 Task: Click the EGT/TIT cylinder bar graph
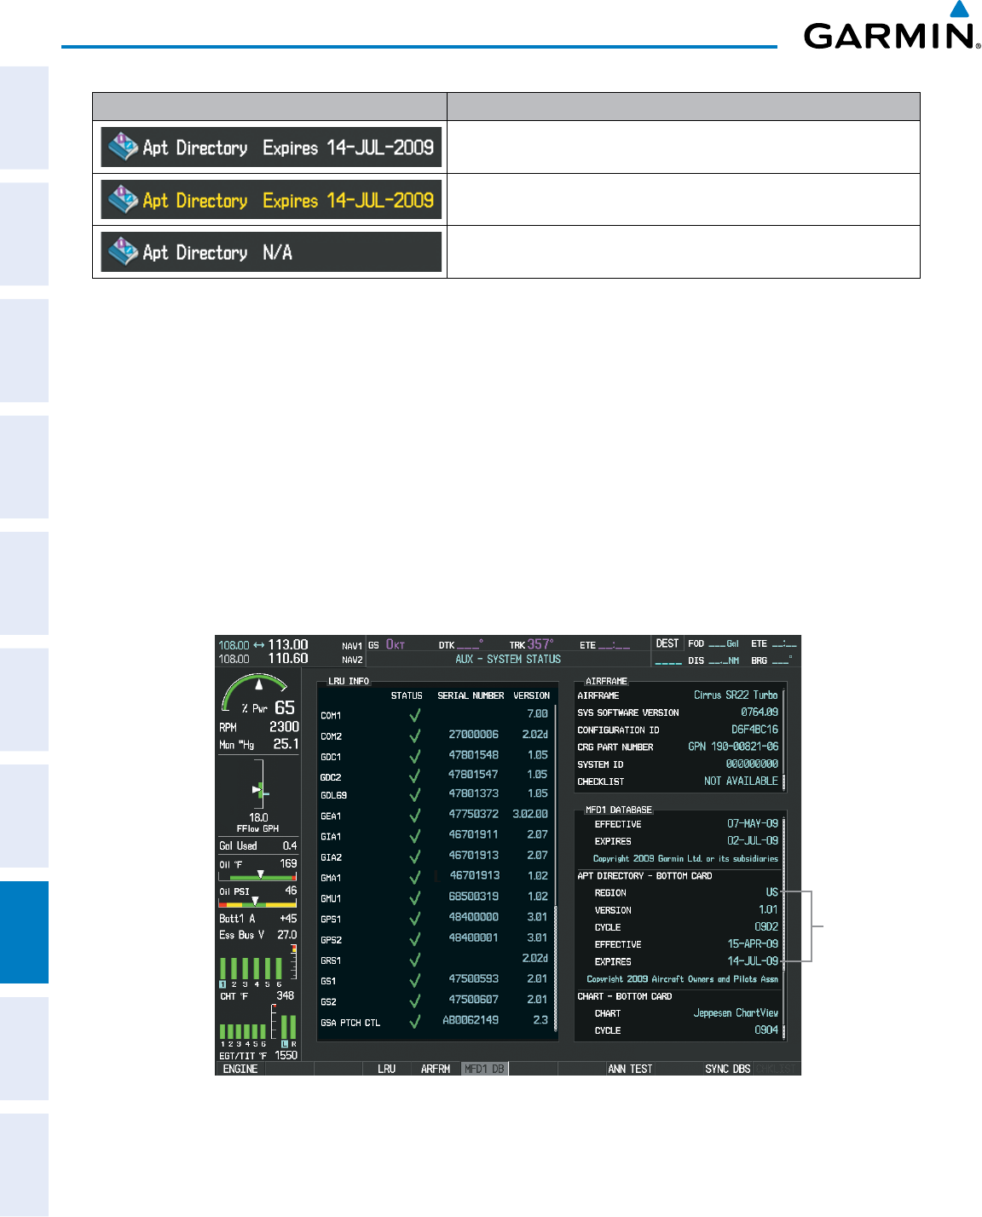pos(244,1031)
